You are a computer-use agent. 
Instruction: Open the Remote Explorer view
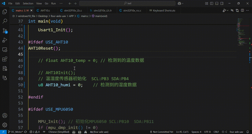5,50
